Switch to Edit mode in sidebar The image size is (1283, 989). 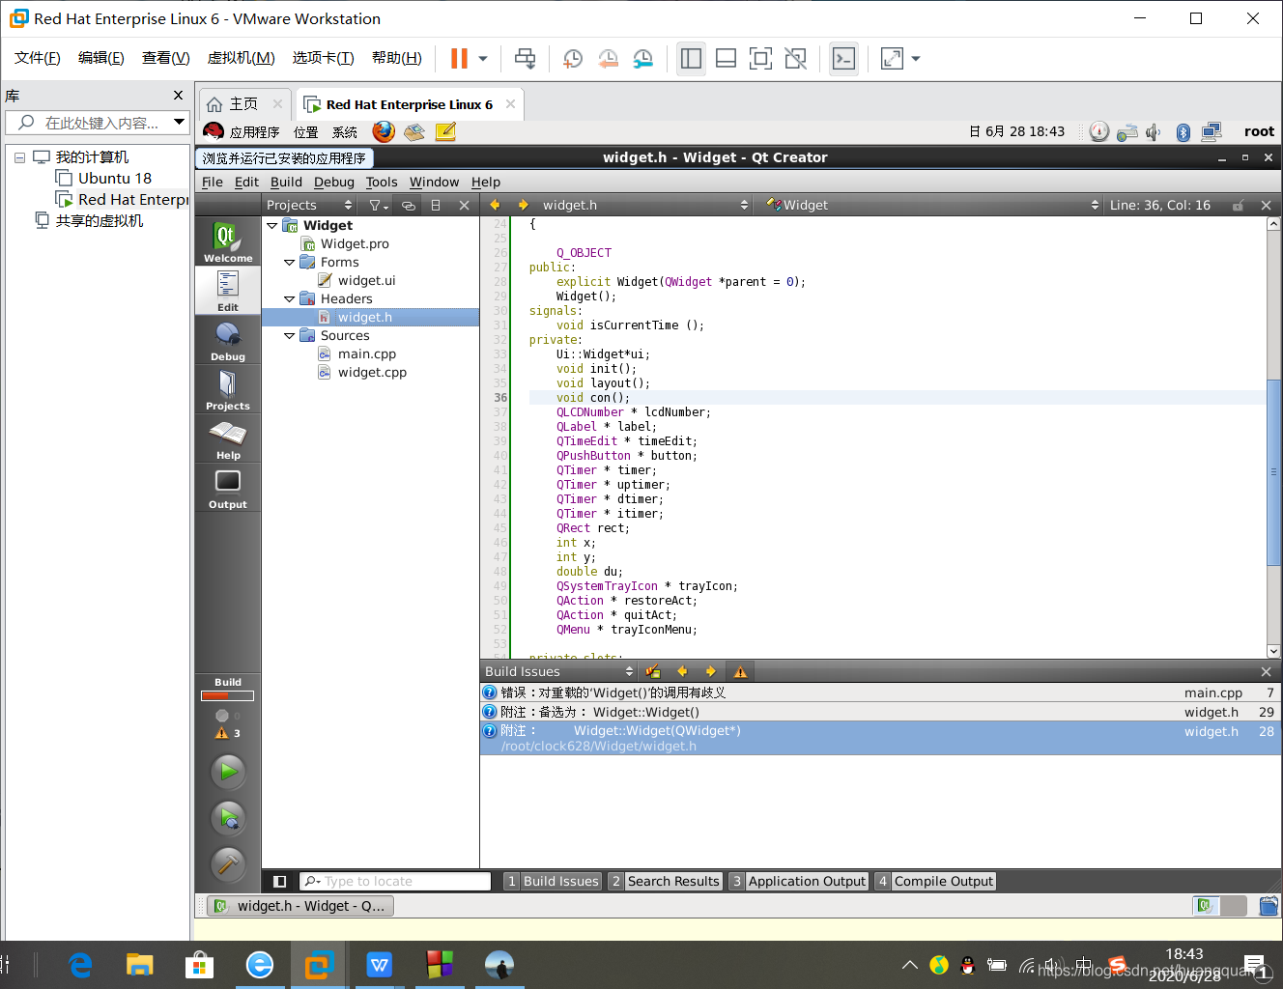pyautogui.click(x=228, y=291)
